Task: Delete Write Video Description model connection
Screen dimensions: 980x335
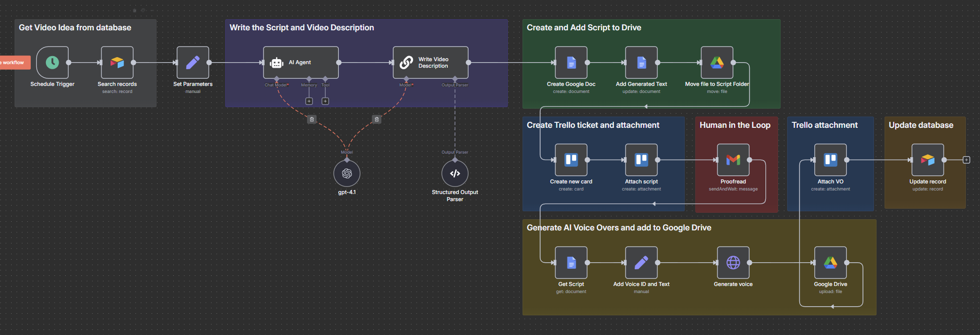Action: tap(377, 120)
